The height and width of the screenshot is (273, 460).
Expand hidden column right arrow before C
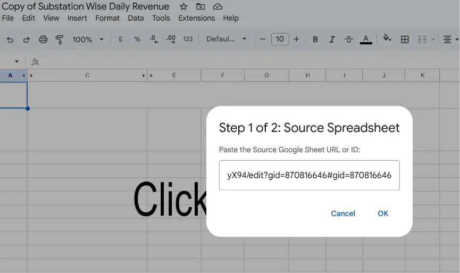pos(31,76)
